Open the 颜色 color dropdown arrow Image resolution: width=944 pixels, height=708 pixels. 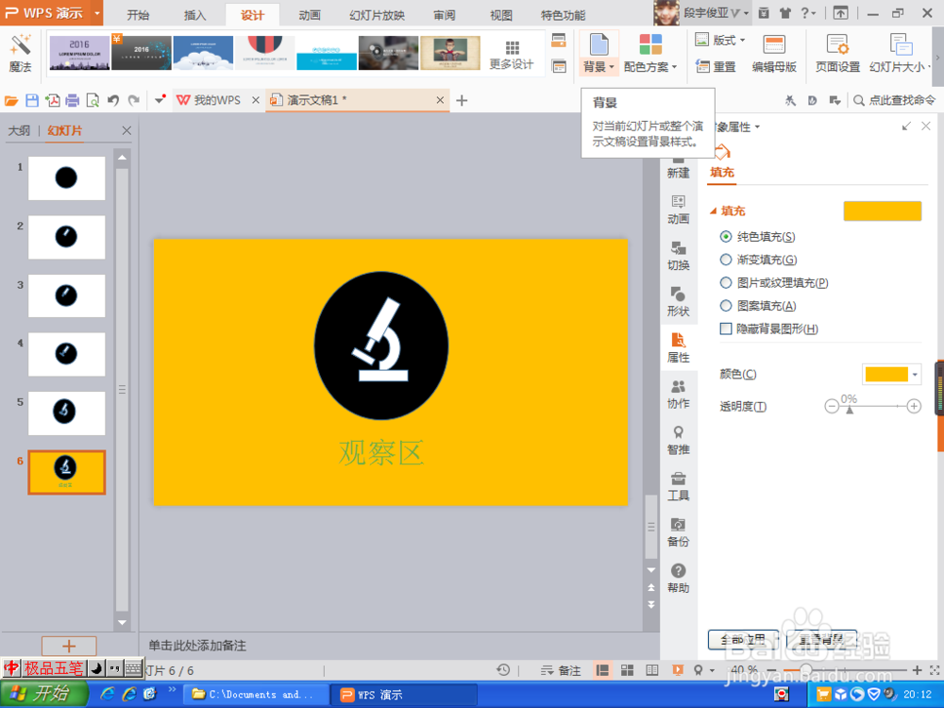913,374
